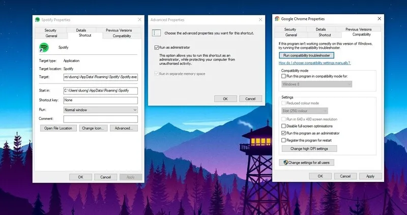Click the Spotify logo icon in Properties
The image size is (407, 215).
click(43, 47)
